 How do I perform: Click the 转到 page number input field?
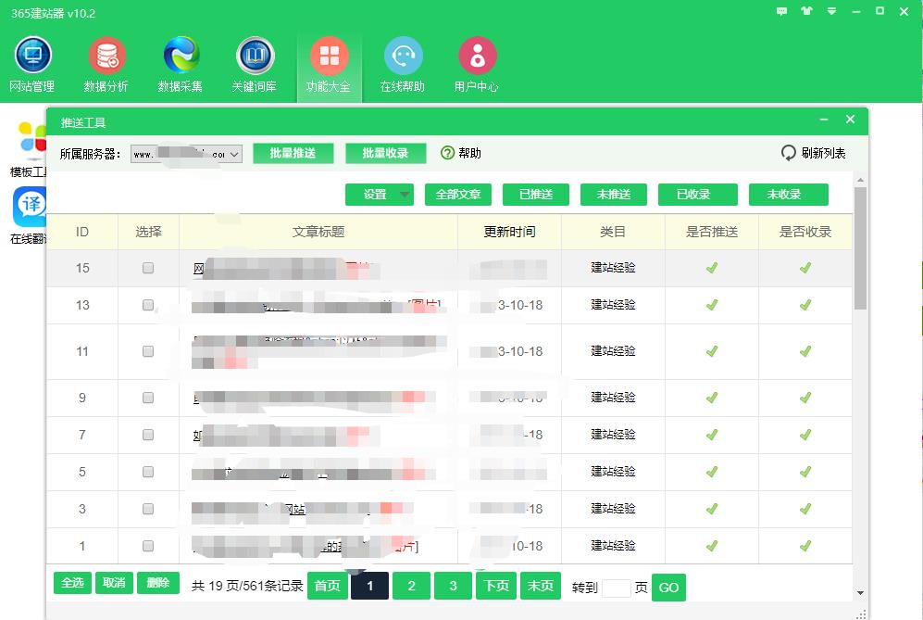[617, 588]
